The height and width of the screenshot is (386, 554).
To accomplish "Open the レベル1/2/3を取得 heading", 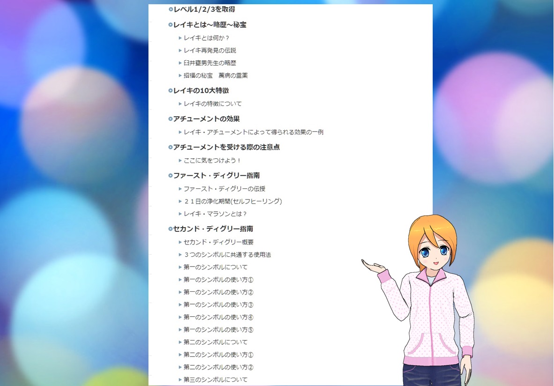I will coord(204,9).
